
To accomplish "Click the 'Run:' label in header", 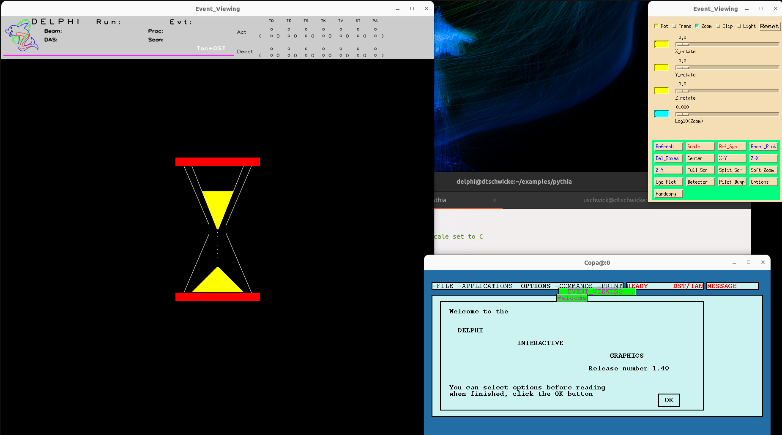I will pyautogui.click(x=109, y=22).
